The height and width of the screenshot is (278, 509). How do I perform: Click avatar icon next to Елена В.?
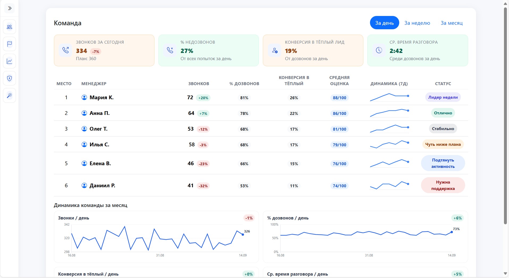pos(84,163)
